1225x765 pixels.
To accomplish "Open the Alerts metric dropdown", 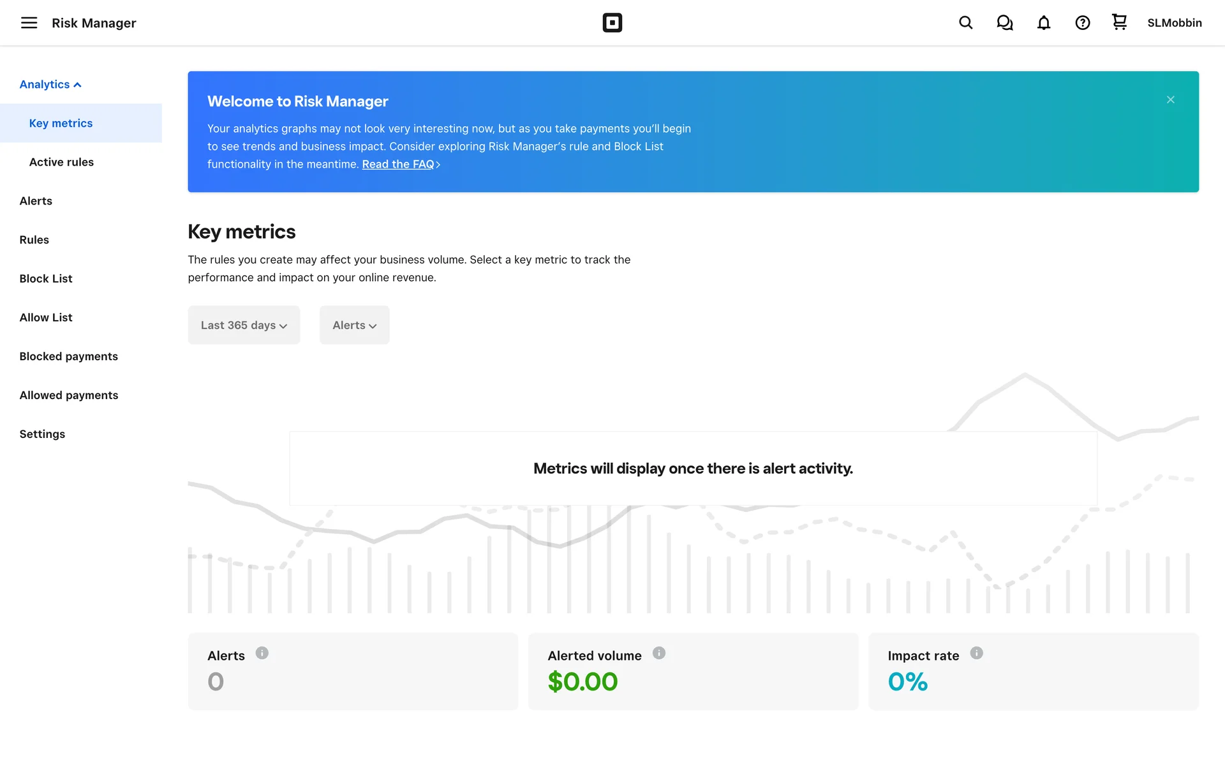I will pyautogui.click(x=354, y=325).
